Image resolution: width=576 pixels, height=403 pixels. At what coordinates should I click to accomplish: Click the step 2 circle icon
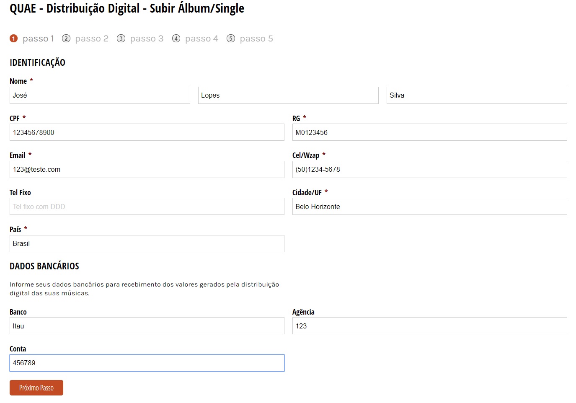[x=66, y=39]
